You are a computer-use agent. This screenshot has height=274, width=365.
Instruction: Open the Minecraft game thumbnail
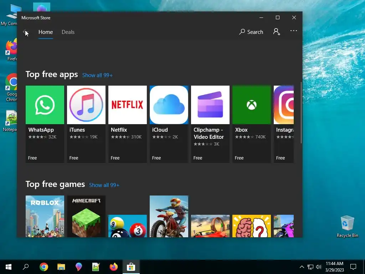[86, 217]
